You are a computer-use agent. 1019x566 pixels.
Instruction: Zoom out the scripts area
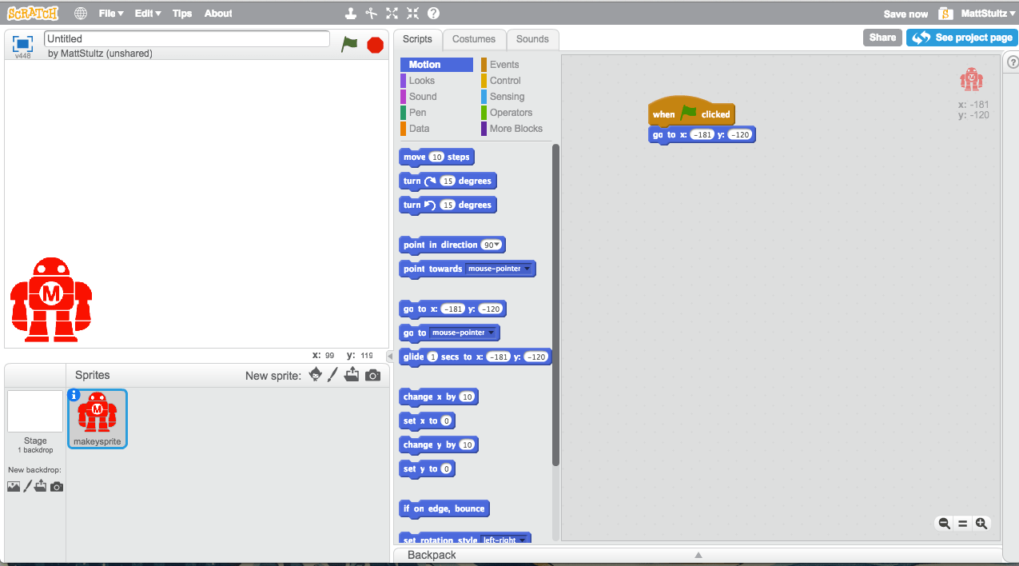pos(944,524)
